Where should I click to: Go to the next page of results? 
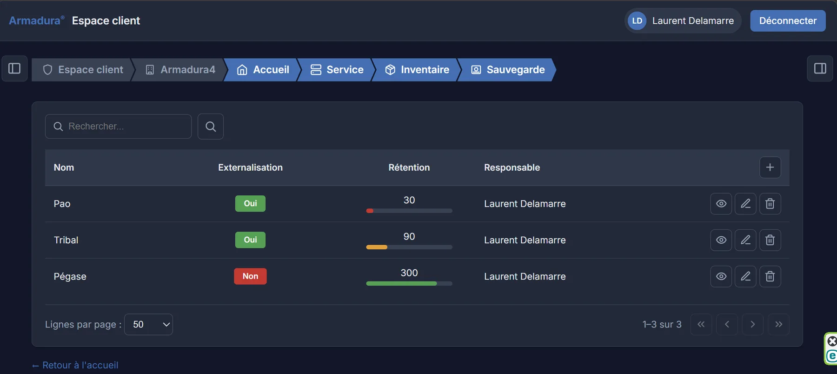point(753,324)
